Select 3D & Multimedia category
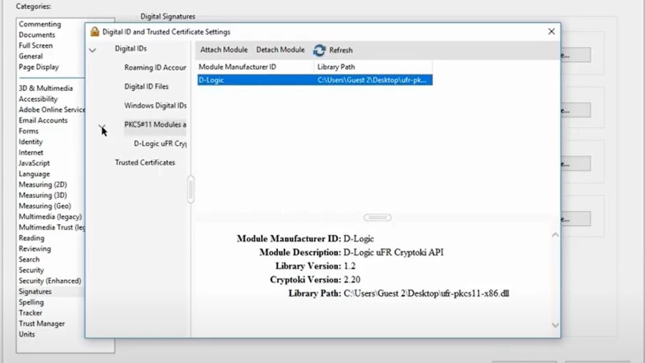Screen dimensions: 645x363 (x=46, y=88)
